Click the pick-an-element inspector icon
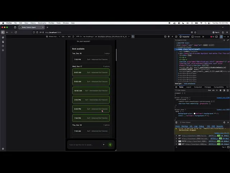The height and width of the screenshot is (173, 230). tap(176, 37)
